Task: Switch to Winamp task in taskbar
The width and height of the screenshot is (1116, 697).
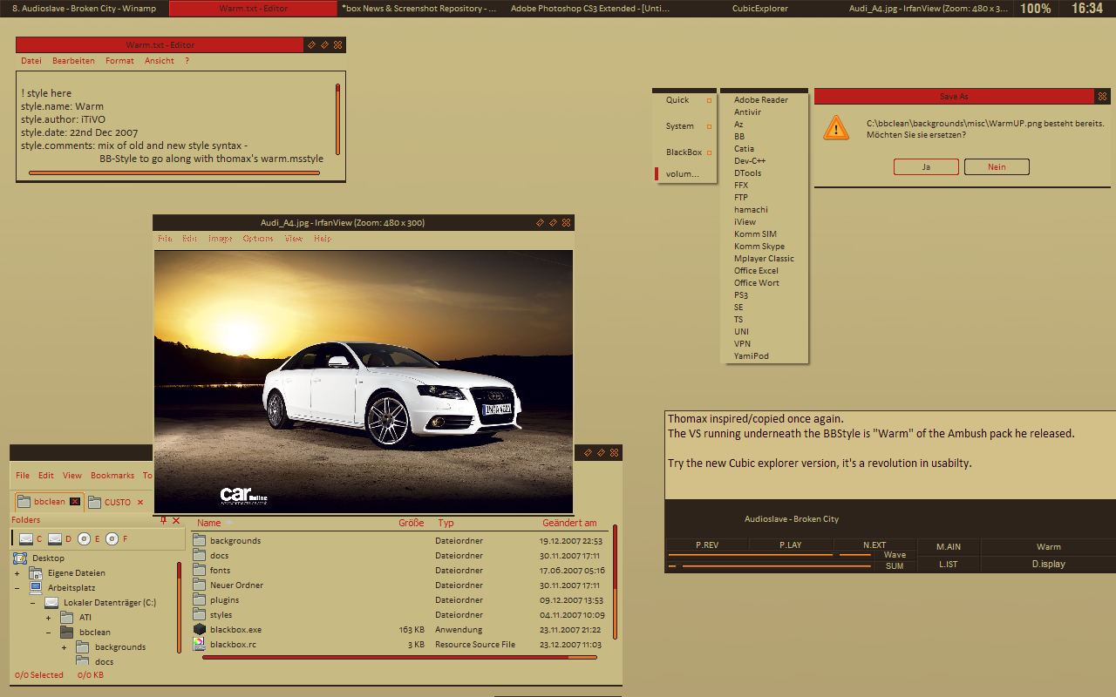Action: pyautogui.click(x=84, y=8)
